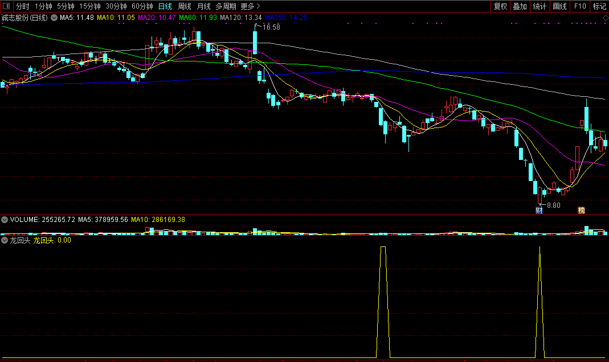Open the 画线 drawing tools
Screen dimensions: 609x362
(x=559, y=6)
